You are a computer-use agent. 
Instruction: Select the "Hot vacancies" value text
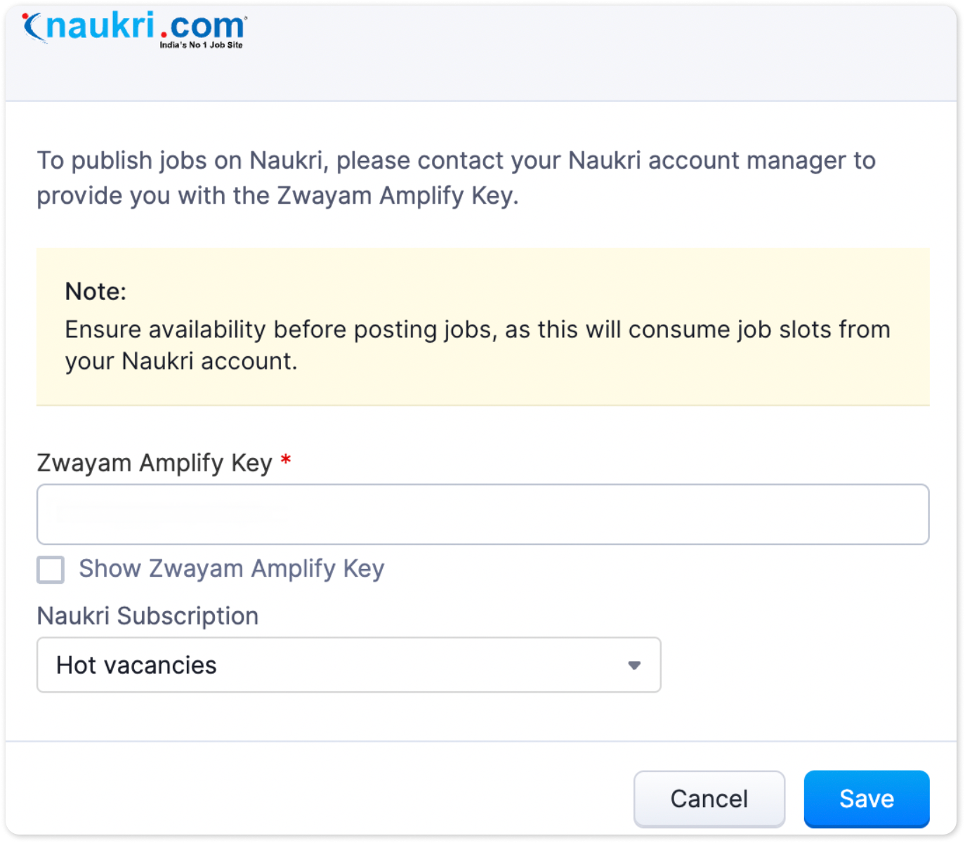pyautogui.click(x=136, y=665)
